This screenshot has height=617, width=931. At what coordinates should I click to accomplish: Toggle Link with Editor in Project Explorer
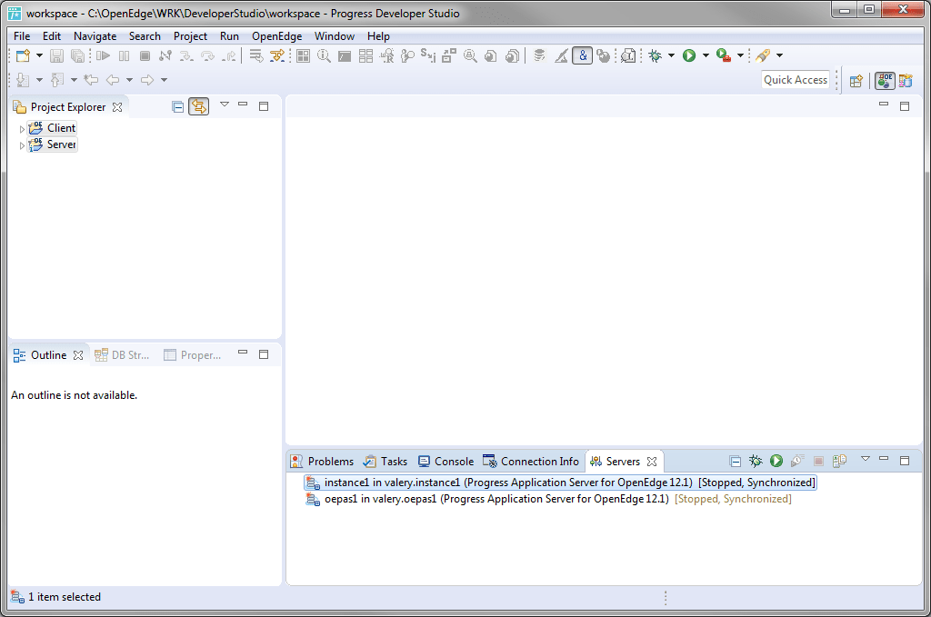tap(199, 107)
